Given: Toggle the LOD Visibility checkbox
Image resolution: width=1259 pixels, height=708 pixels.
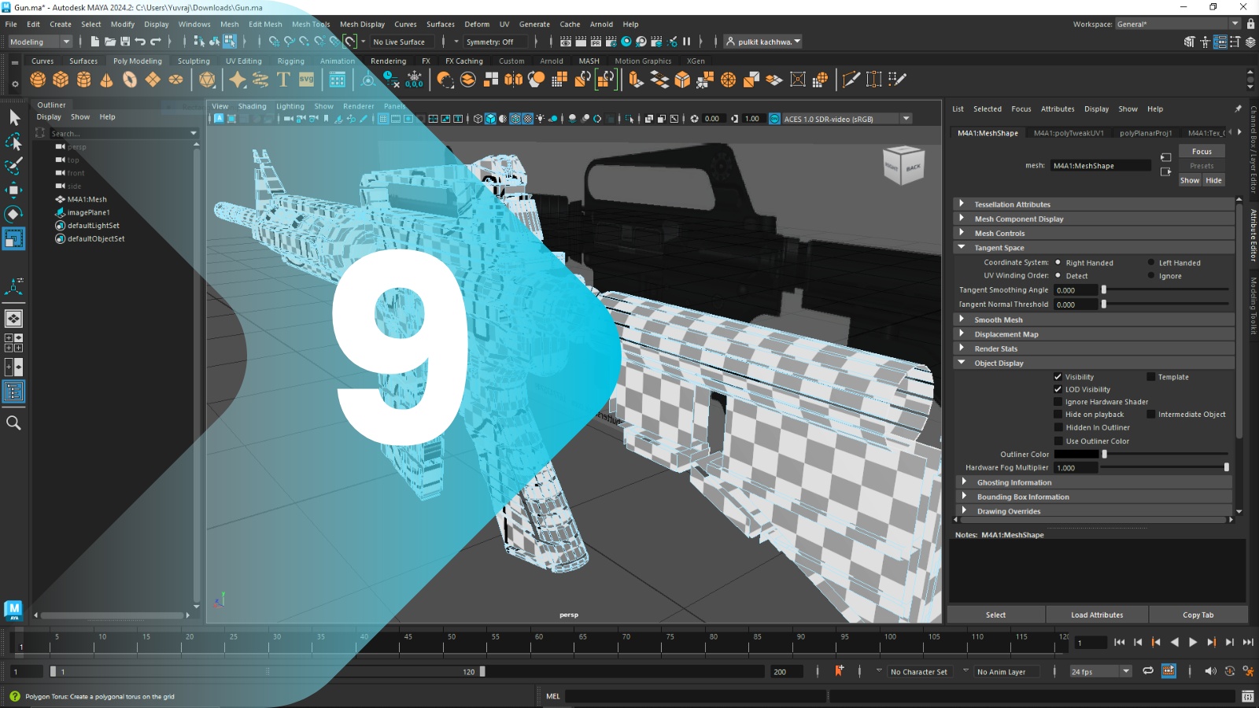Looking at the screenshot, I should tap(1058, 389).
